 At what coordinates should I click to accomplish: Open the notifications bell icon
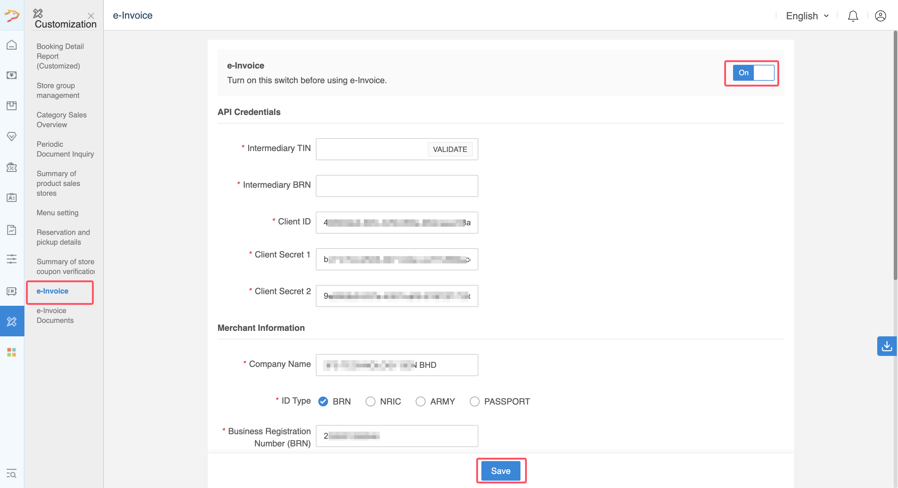pyautogui.click(x=853, y=16)
